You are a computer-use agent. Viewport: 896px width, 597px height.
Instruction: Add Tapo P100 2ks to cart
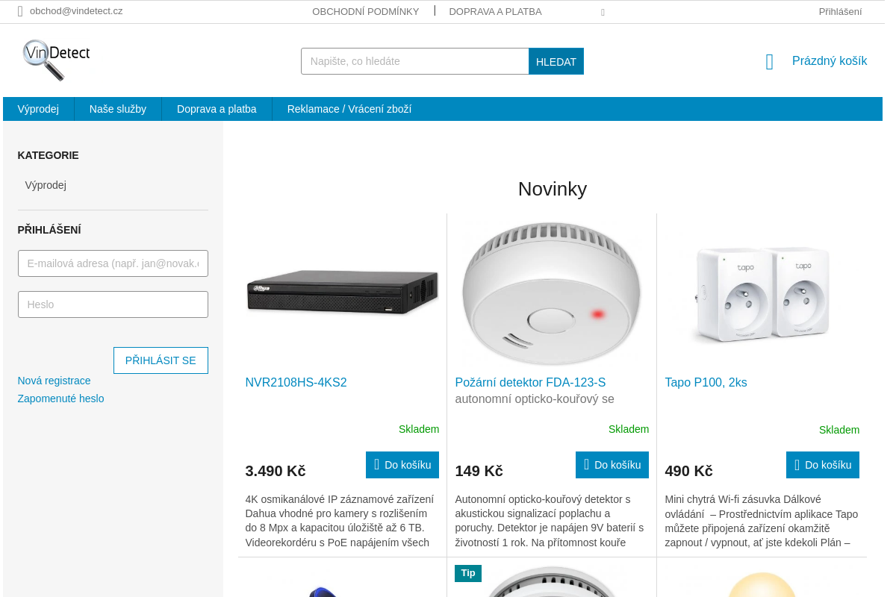[x=823, y=465]
